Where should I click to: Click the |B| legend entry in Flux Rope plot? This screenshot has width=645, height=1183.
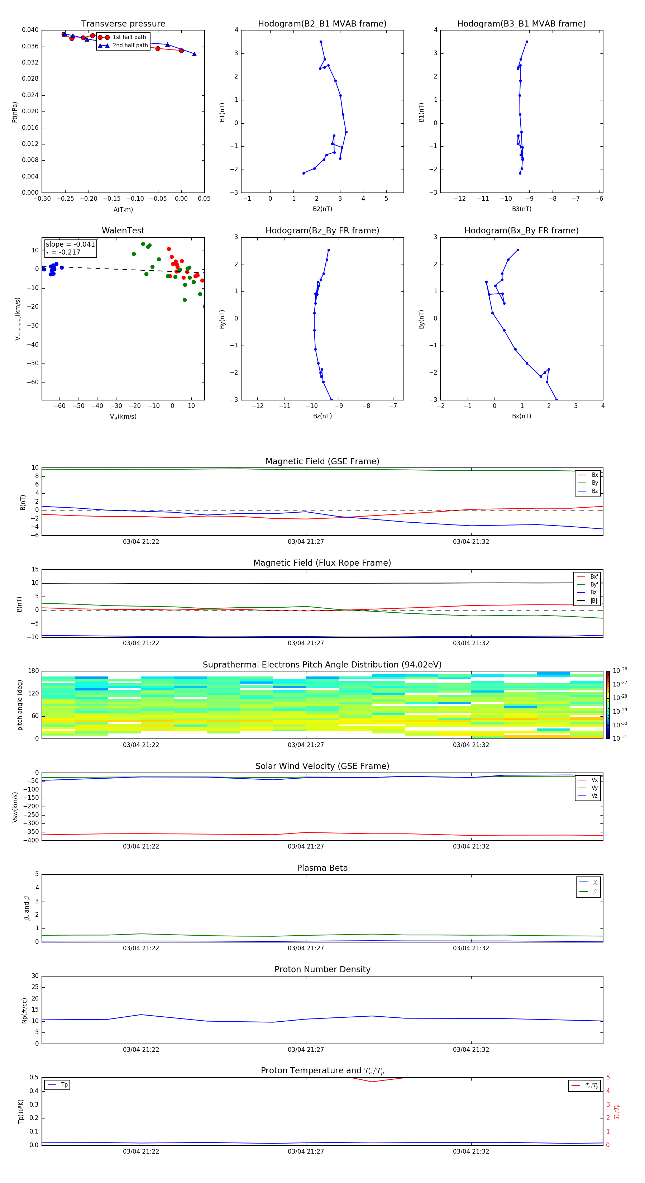pos(587,601)
